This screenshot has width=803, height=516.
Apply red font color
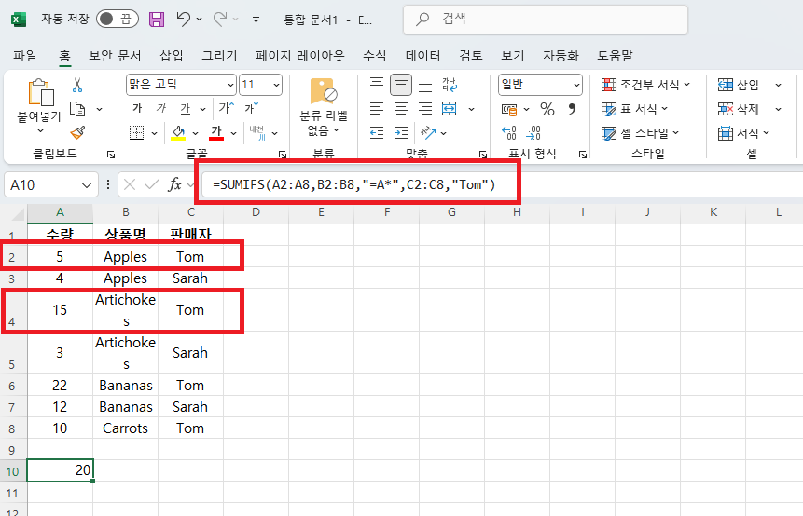coord(216,133)
